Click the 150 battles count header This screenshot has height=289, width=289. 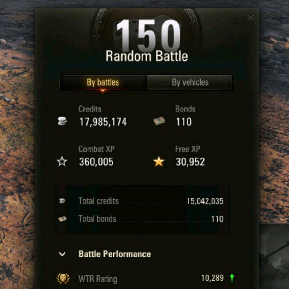tap(148, 35)
